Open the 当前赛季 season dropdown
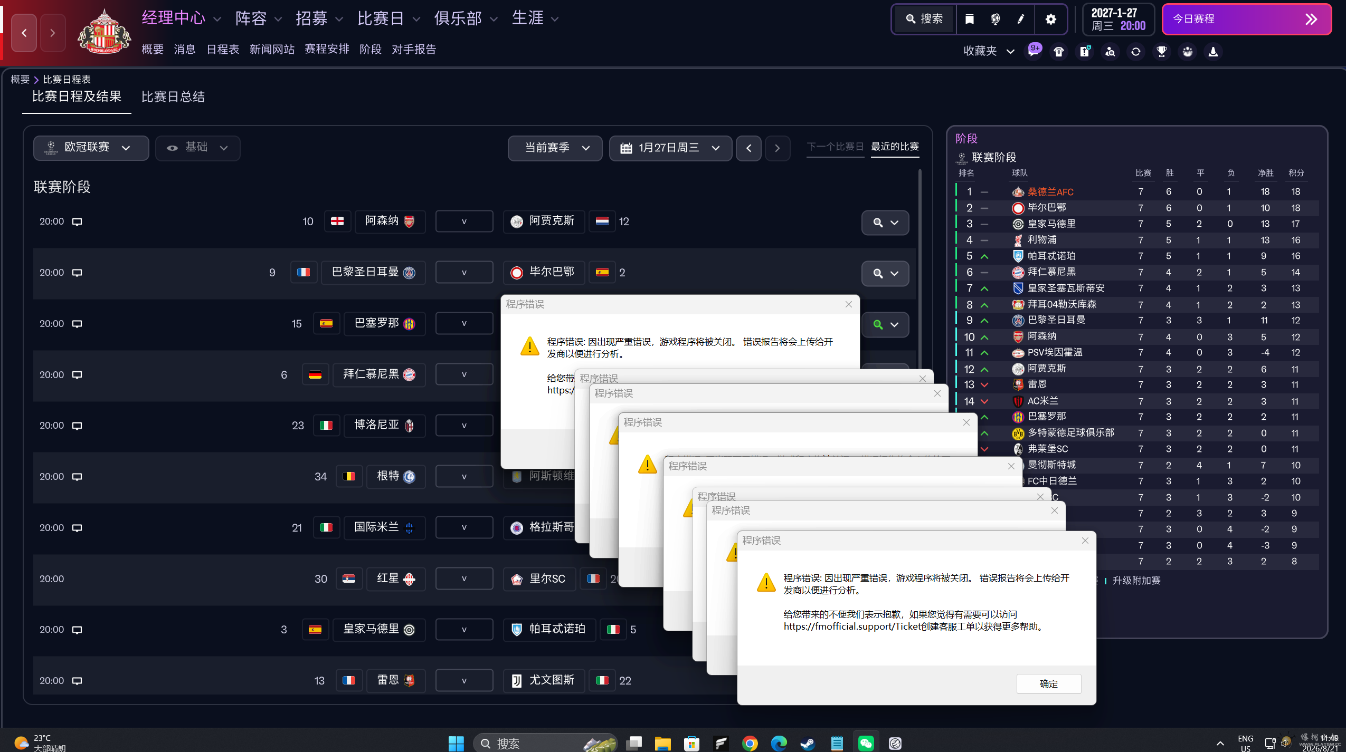The height and width of the screenshot is (752, 1346). click(x=555, y=148)
